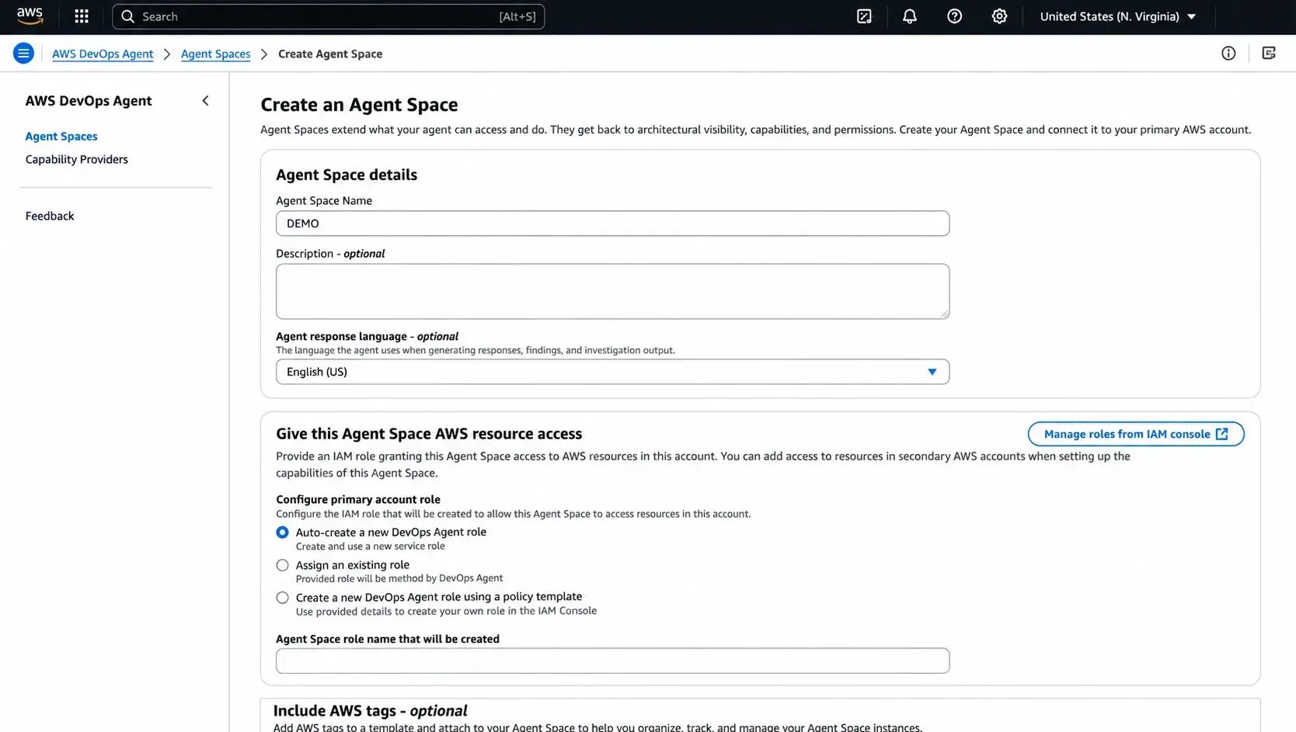Click the AWS logo home icon
Screen dimensions: 1296x732
point(30,16)
